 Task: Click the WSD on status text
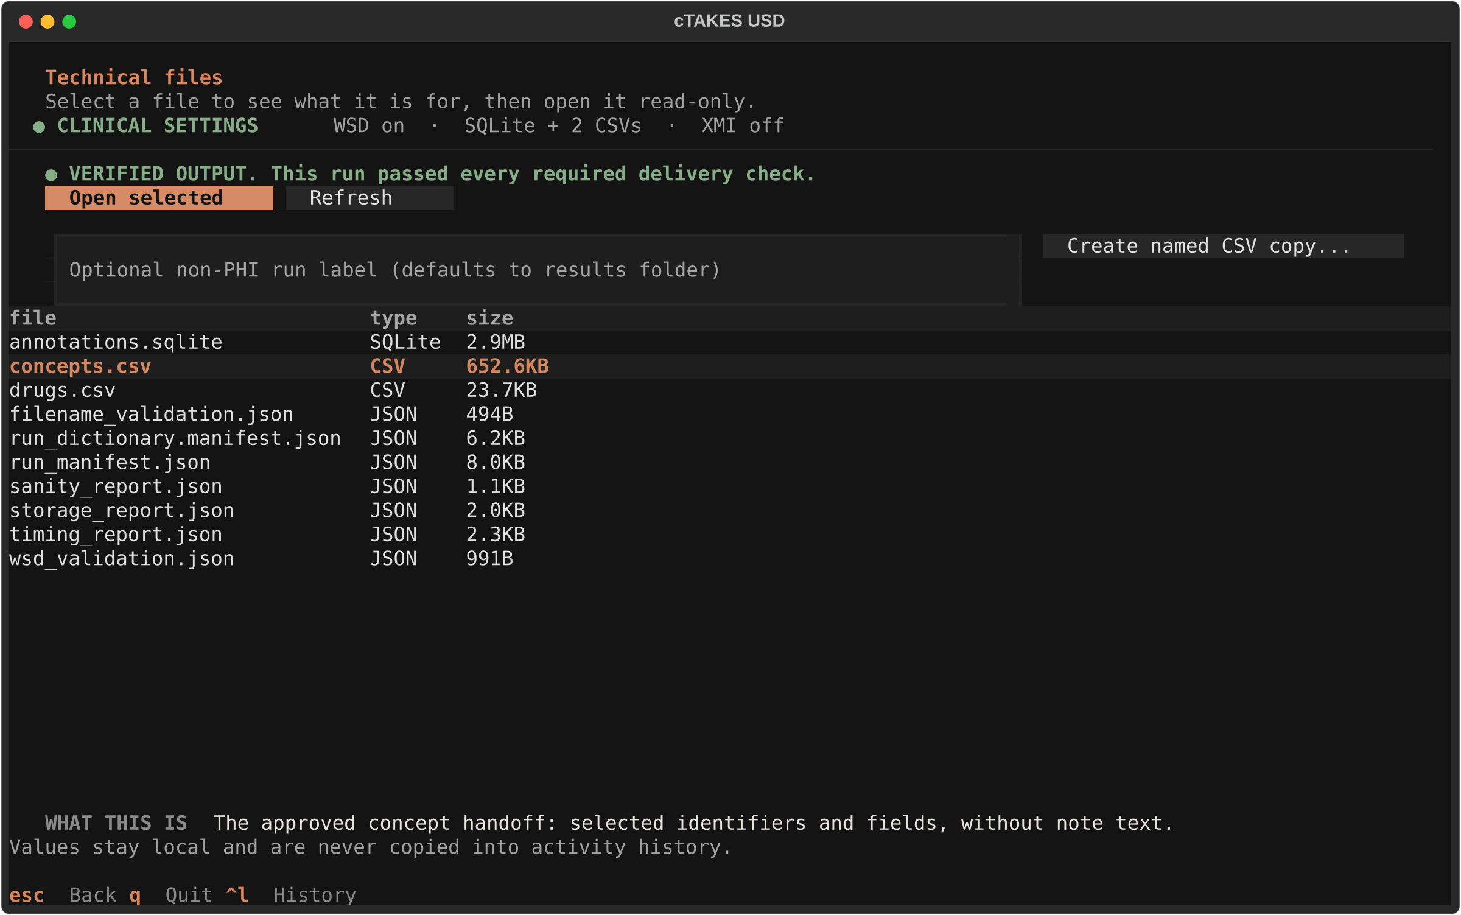coord(369,126)
